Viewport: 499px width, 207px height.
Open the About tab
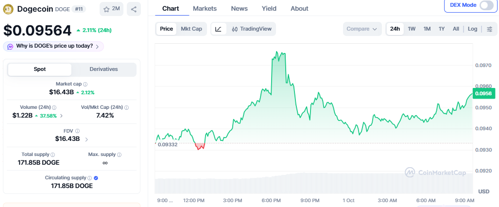(299, 9)
